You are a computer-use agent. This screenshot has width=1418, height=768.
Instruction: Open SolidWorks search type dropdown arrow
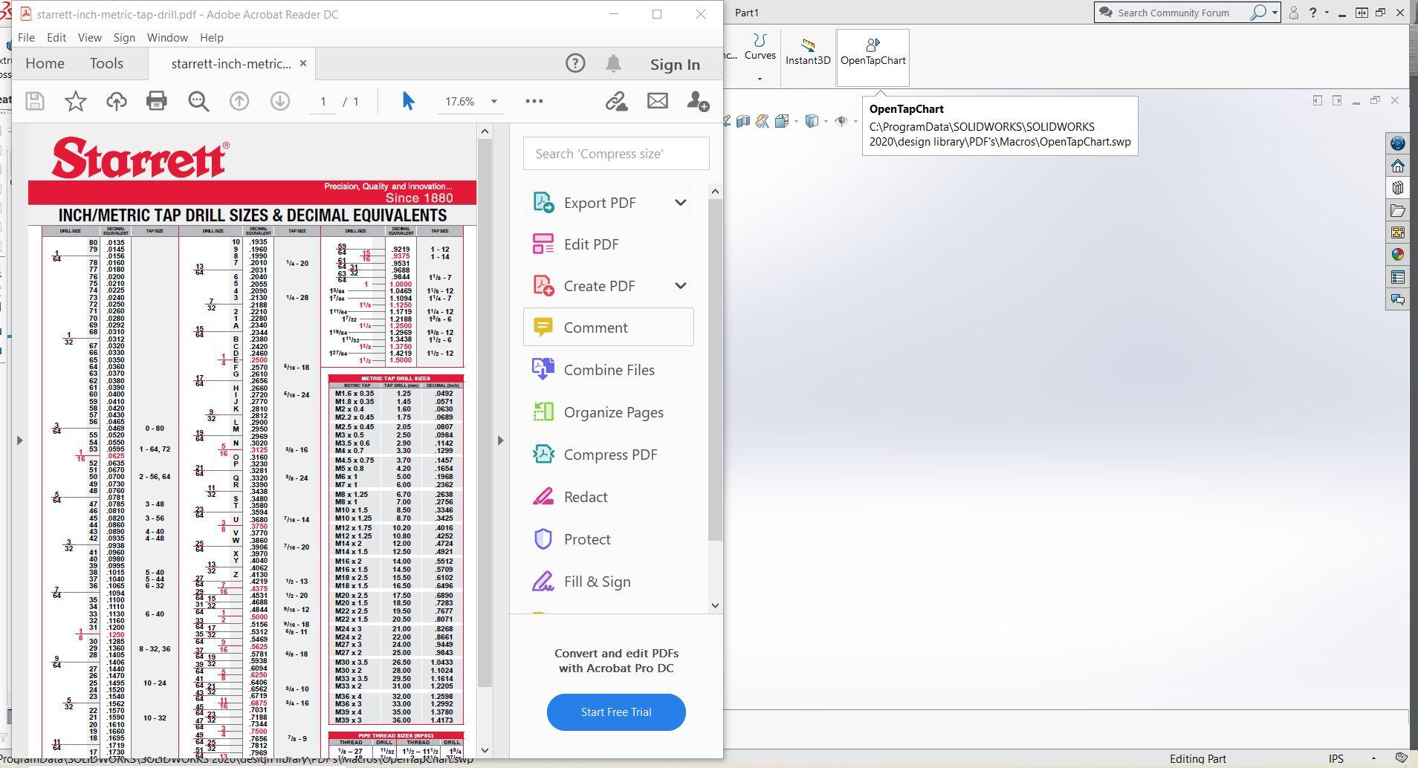1275,13
